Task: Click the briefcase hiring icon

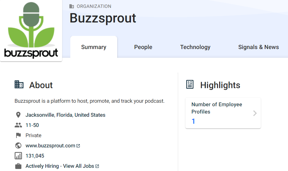Action: (18, 166)
